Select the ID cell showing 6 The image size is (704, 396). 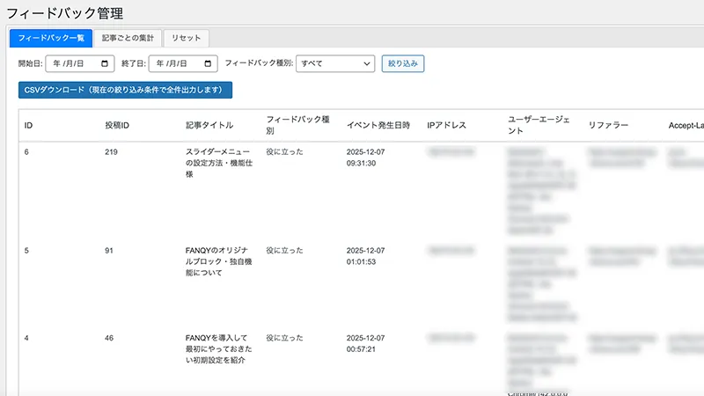26,152
